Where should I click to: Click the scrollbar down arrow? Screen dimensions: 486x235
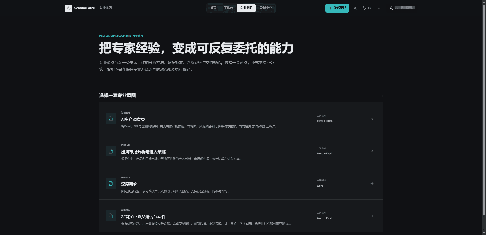(484, 232)
